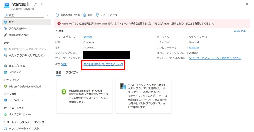
Task: Open ソフトウェア アシュアランス付きのライセンス link
Action: pyautogui.click(x=215, y=58)
